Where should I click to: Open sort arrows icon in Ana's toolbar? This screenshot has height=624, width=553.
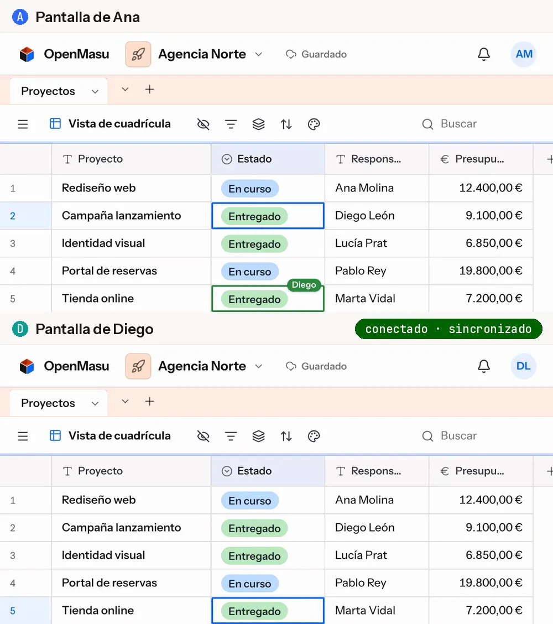(x=286, y=124)
